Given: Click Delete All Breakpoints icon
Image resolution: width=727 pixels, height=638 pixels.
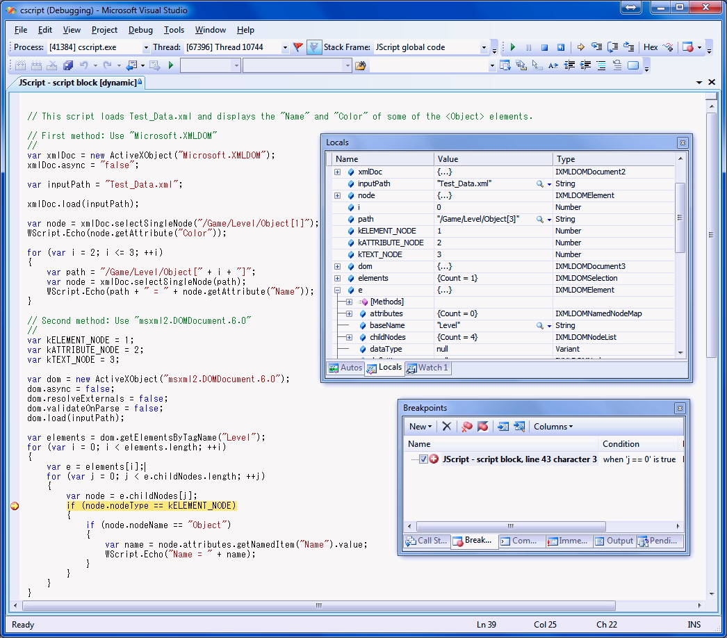Looking at the screenshot, I should tap(467, 426).
